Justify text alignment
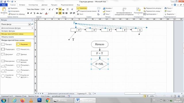The image size is (184, 103). (x=66, y=13)
